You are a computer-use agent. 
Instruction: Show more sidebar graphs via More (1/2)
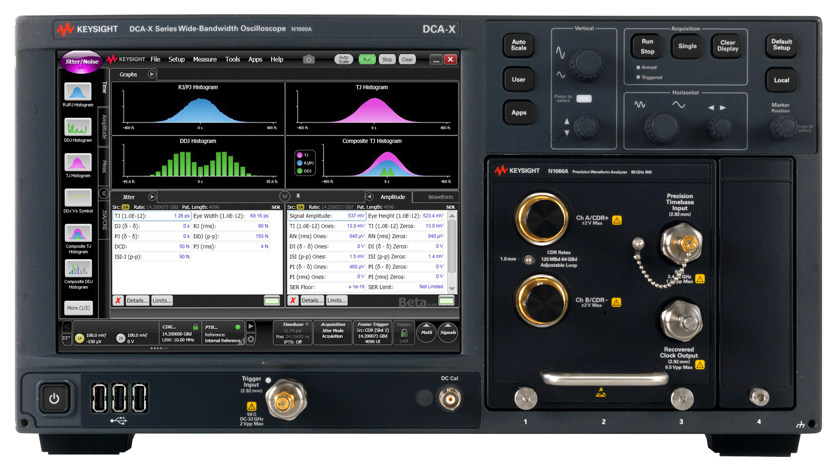point(77,308)
